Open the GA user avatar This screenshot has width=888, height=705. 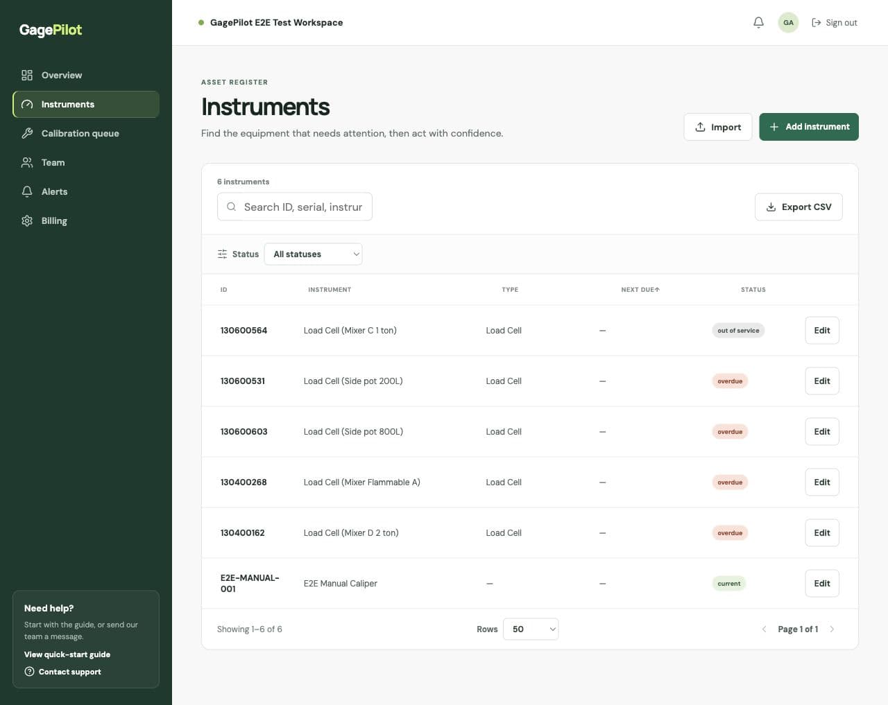788,22
